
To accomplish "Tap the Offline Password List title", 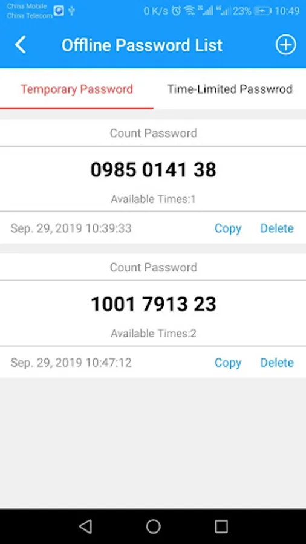I will (142, 45).
